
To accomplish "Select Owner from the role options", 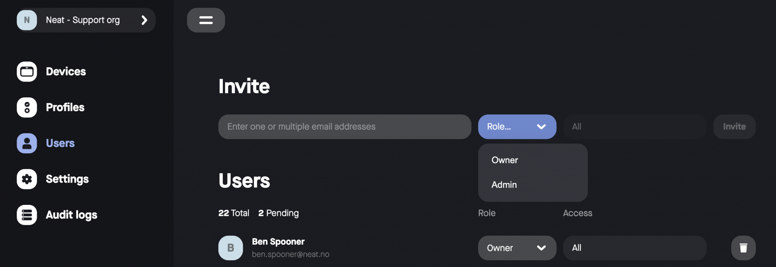I will [x=504, y=160].
